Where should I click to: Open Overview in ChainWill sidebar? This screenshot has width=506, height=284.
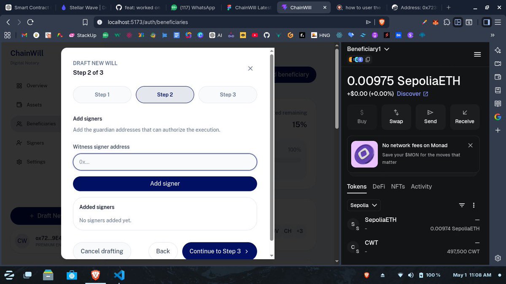[37, 85]
